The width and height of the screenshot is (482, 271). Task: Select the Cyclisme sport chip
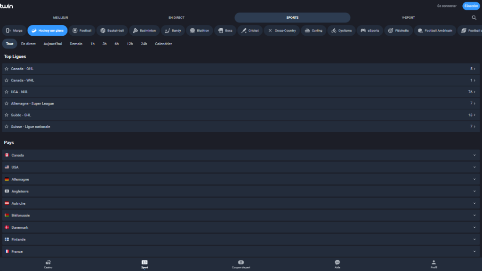tap(341, 31)
